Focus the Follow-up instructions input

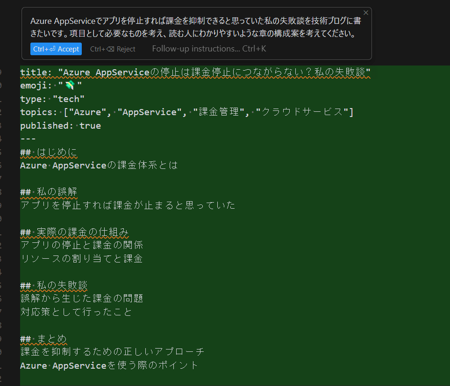[x=209, y=49]
